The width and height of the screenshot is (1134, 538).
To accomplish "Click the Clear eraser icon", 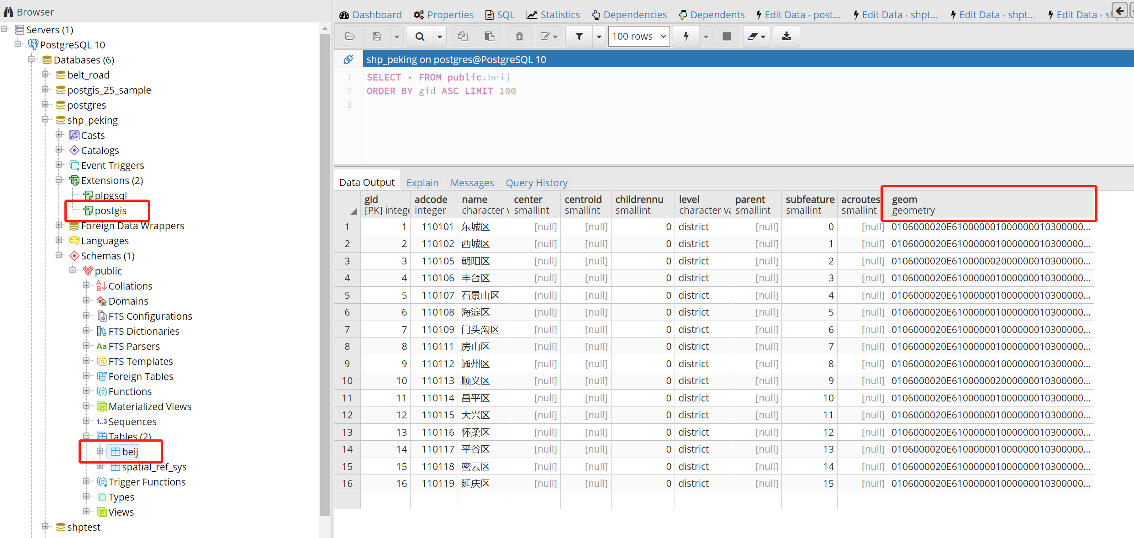I will tap(753, 36).
